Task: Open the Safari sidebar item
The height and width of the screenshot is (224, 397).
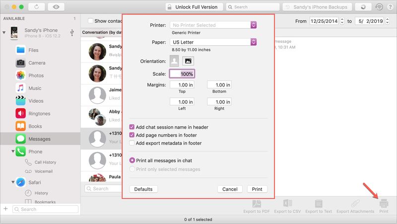Action: click(34, 182)
